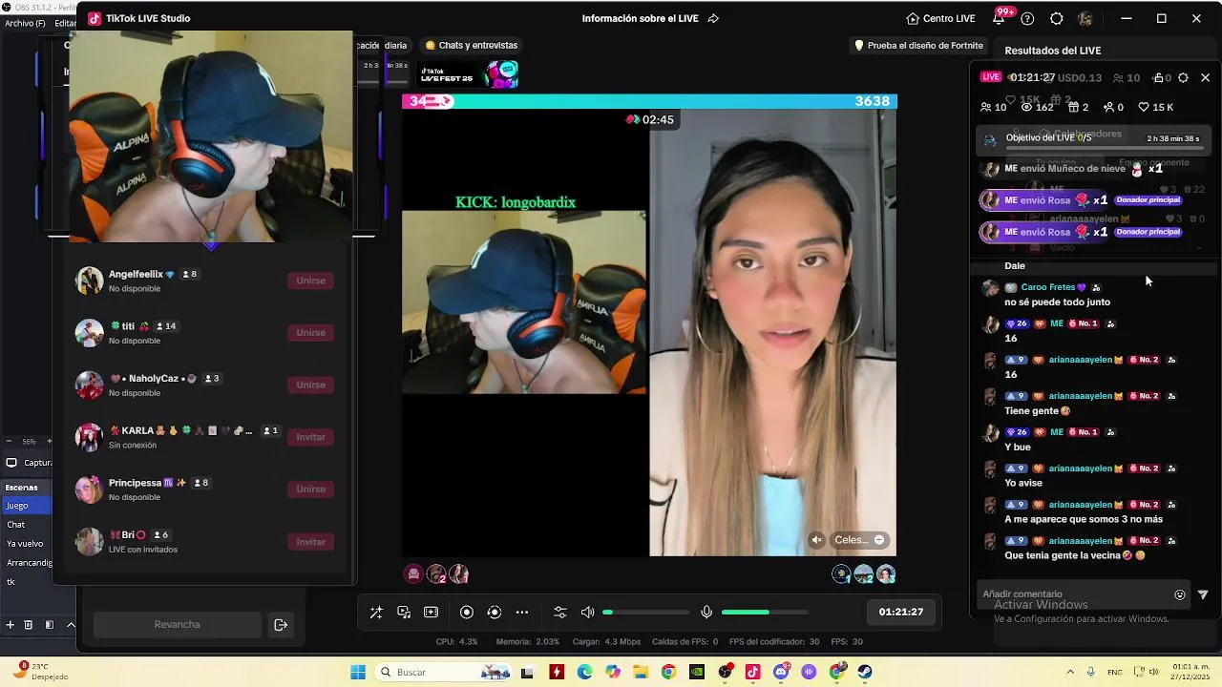Viewport: 1222px width, 687px height.
Task: Mute the microphone
Action: pos(706,613)
